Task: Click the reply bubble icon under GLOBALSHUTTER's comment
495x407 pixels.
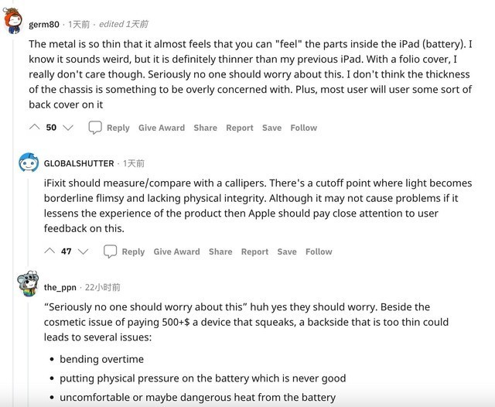Action: [x=111, y=251]
